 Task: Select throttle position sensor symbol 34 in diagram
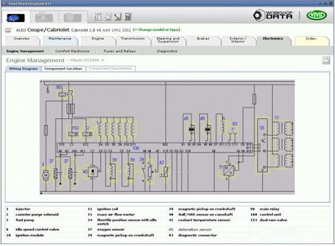[x=149, y=172]
